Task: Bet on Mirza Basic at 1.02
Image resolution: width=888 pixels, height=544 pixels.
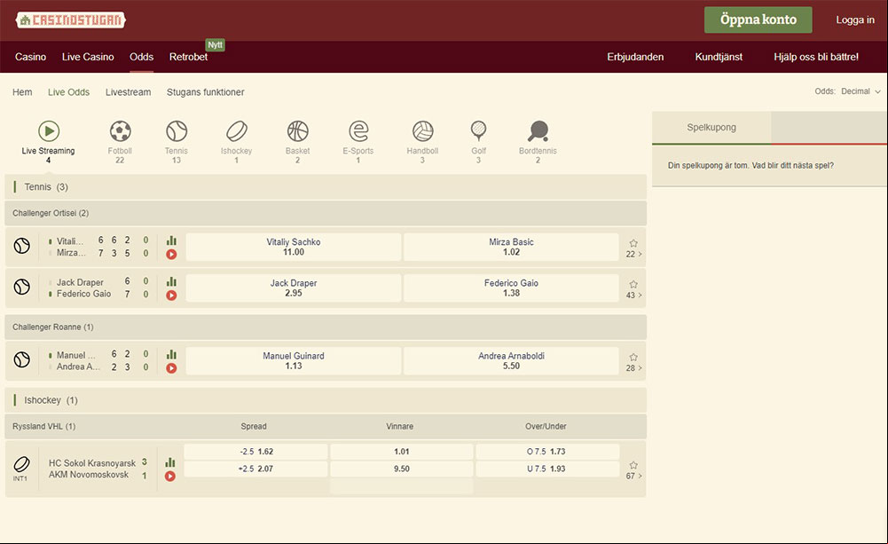Action: pyautogui.click(x=511, y=247)
